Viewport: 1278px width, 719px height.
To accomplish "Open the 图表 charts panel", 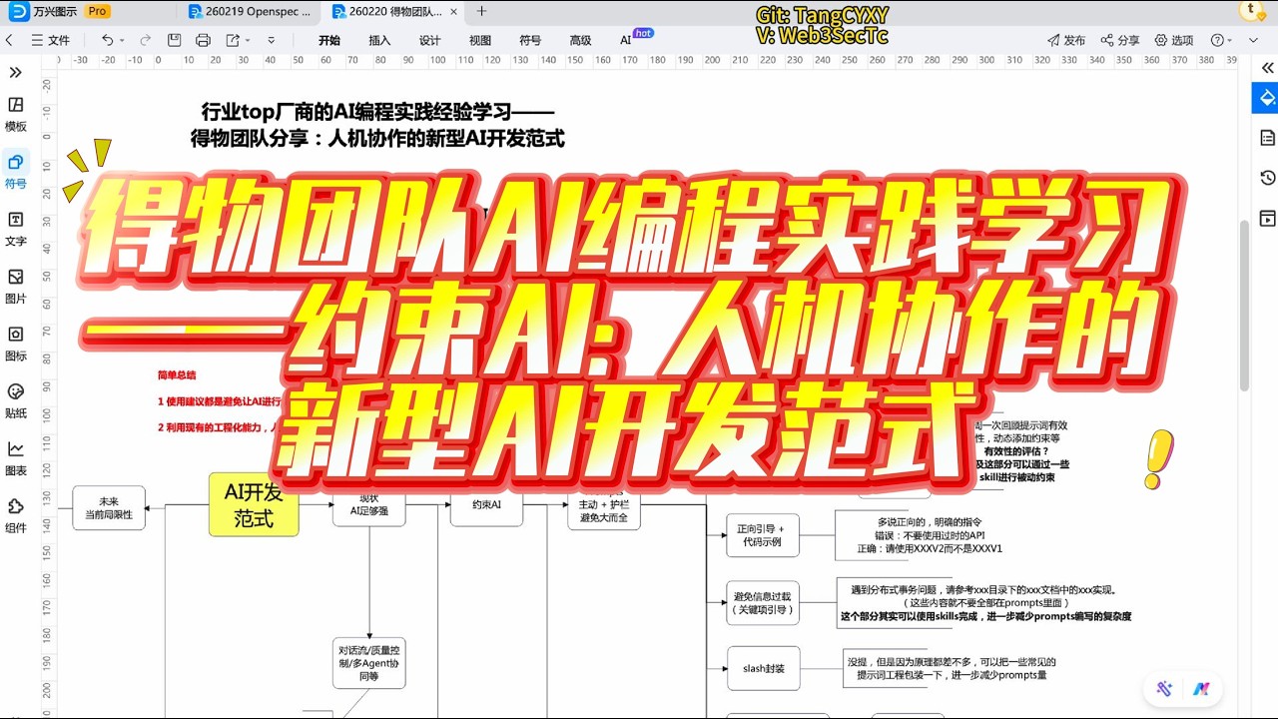I will 16,457.
